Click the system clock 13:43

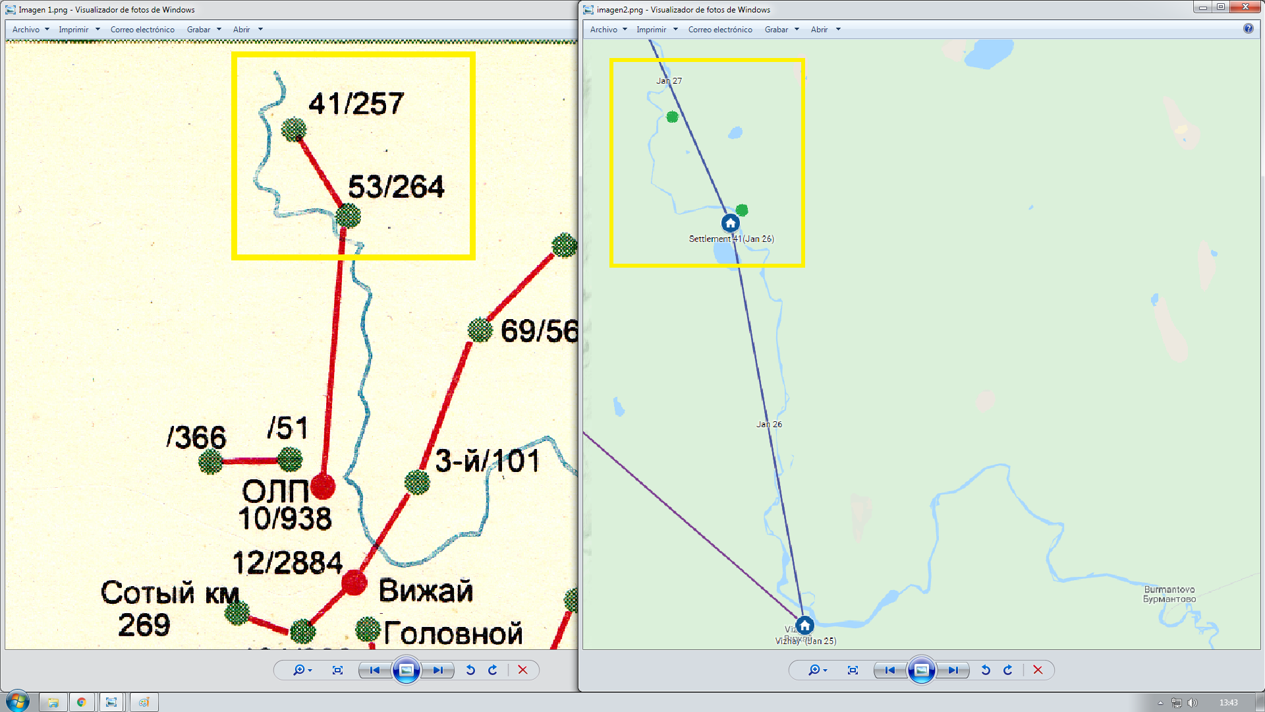(x=1228, y=703)
